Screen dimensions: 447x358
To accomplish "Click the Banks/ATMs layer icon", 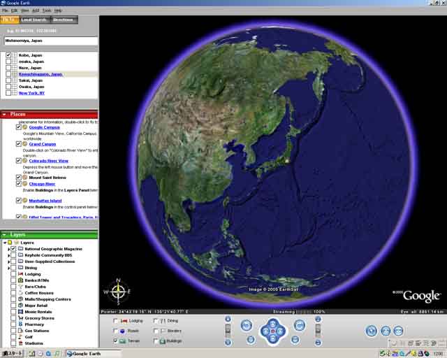I will (x=20, y=280).
